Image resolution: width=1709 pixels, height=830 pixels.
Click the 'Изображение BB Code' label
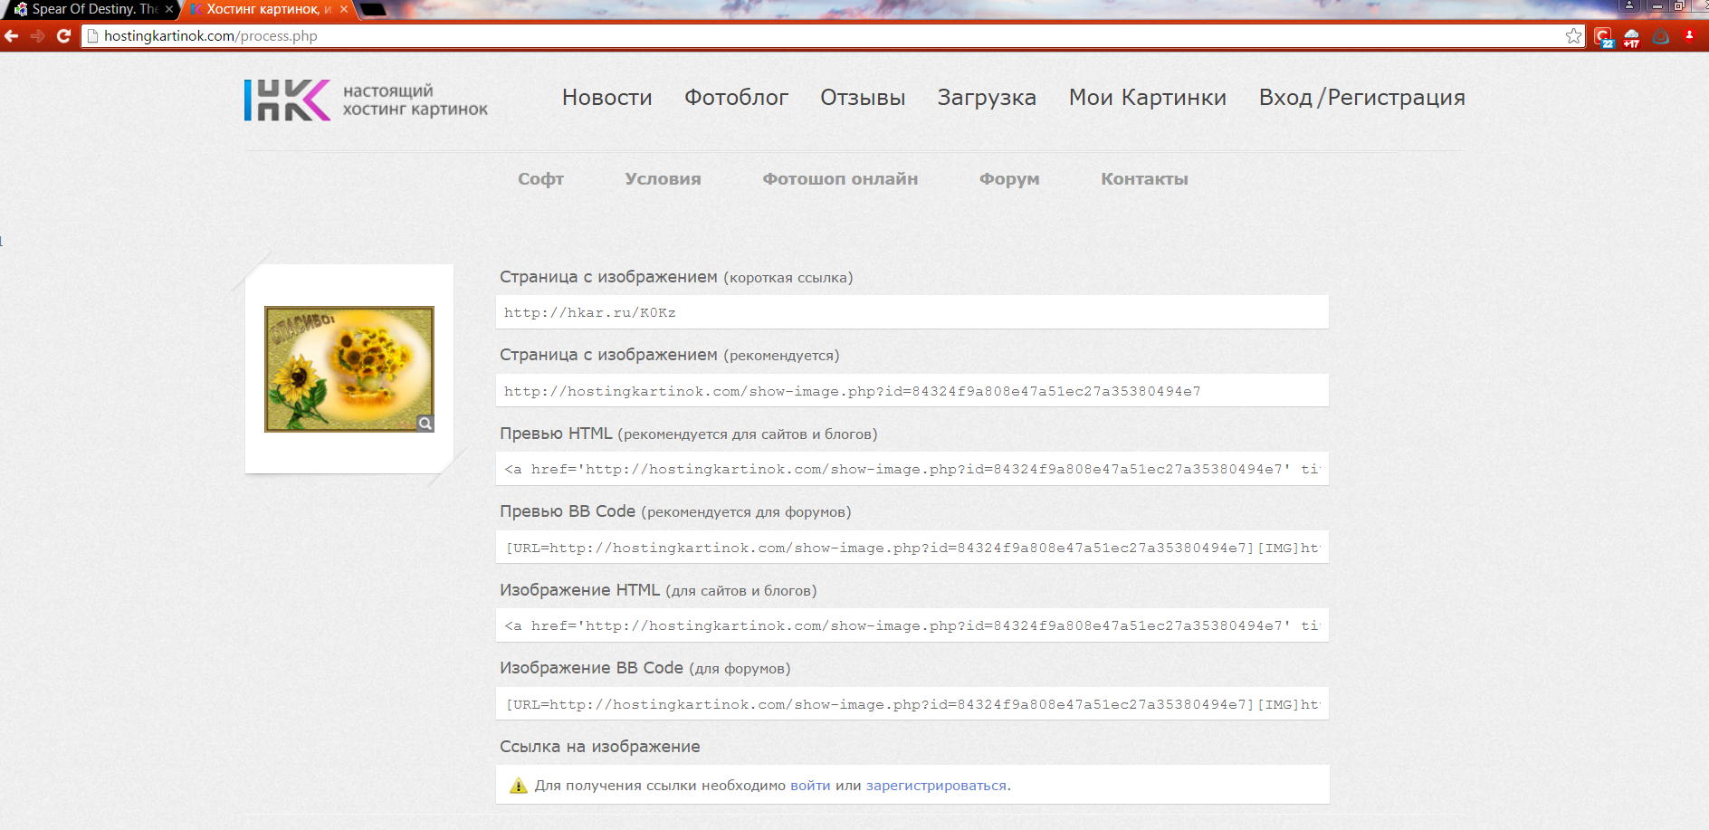[591, 668]
